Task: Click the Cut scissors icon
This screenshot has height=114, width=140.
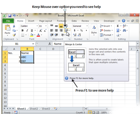Action: pos(14,26)
